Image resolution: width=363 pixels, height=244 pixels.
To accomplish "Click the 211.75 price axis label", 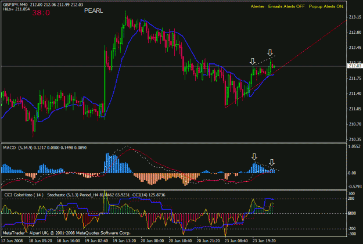I will (x=355, y=78).
